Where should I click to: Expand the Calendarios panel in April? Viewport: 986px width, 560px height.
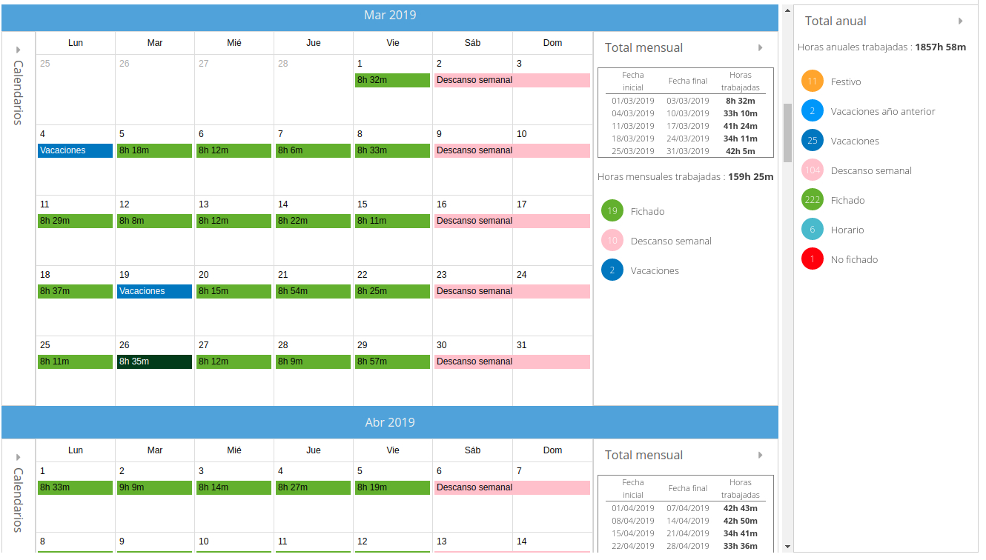[x=19, y=457]
